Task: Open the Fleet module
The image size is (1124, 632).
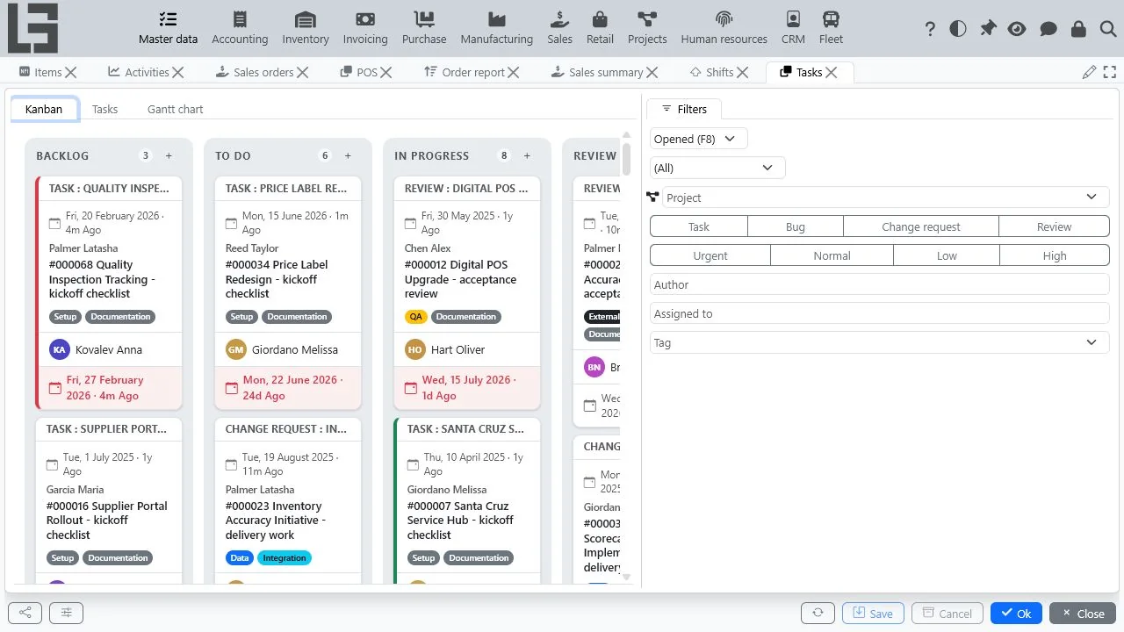Action: click(831, 28)
